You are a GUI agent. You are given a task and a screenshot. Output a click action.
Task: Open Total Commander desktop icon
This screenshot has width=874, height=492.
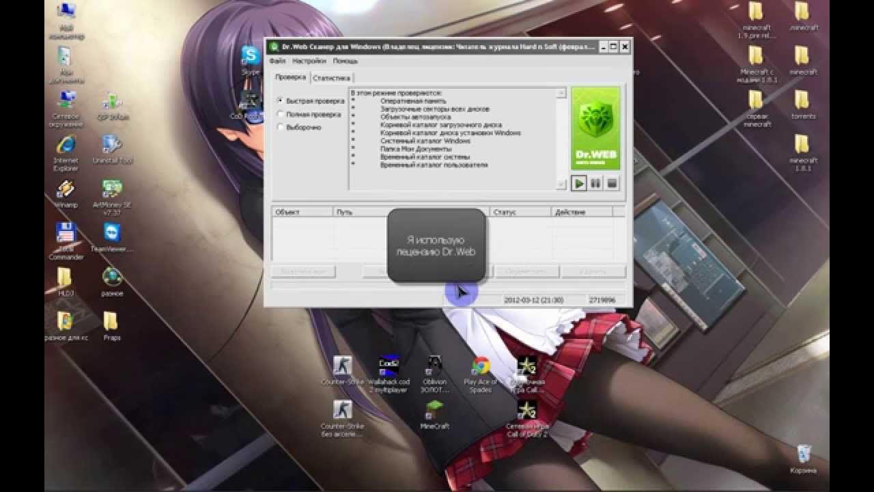point(66,241)
